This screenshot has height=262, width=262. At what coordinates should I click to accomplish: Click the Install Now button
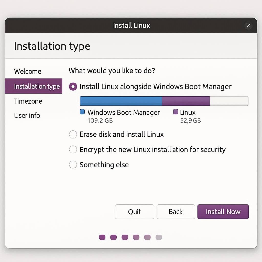click(x=223, y=212)
